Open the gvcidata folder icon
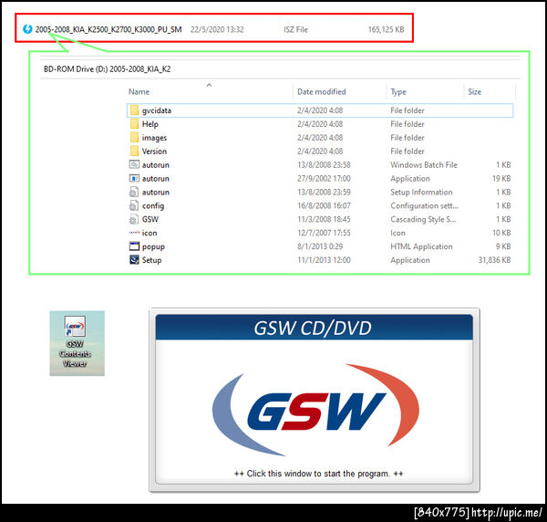The height and width of the screenshot is (522, 547). pyautogui.click(x=134, y=110)
